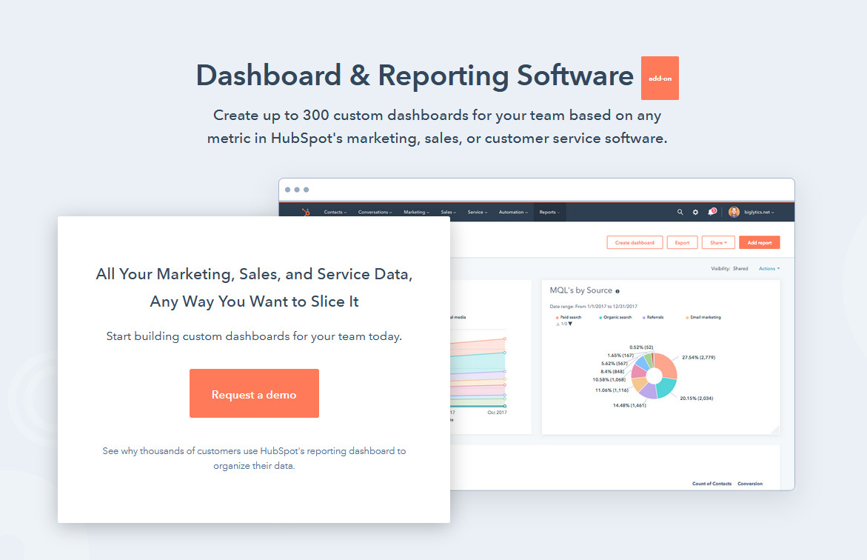The height and width of the screenshot is (560, 867).
Task: Click the MQL's by Source card resize handle
Action: (x=775, y=430)
